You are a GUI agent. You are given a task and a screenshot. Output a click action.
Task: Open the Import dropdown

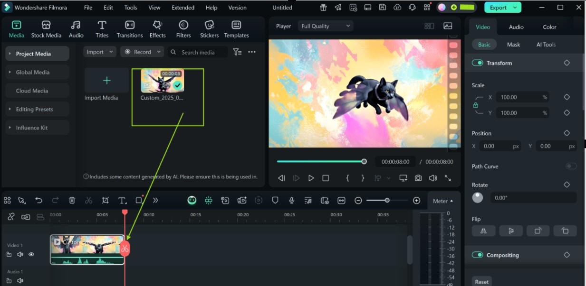point(100,52)
